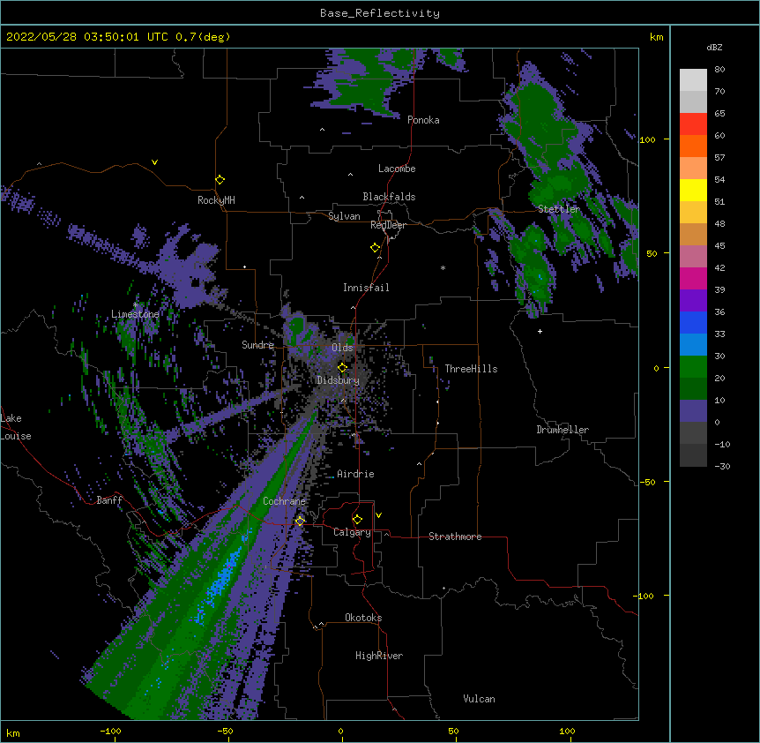Click the Blackfalds label
This screenshot has width=760, height=743.
(x=389, y=197)
